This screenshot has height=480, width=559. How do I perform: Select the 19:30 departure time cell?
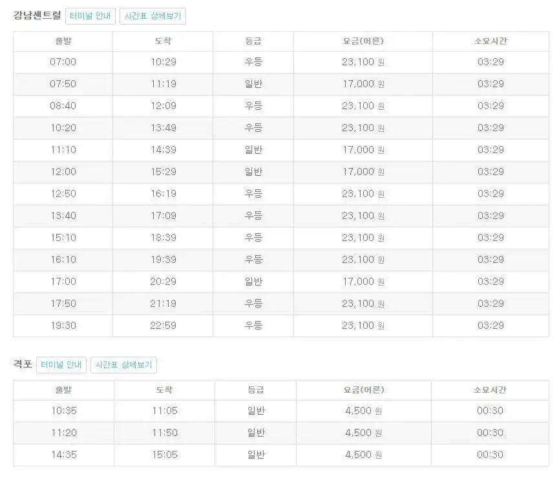click(x=63, y=326)
